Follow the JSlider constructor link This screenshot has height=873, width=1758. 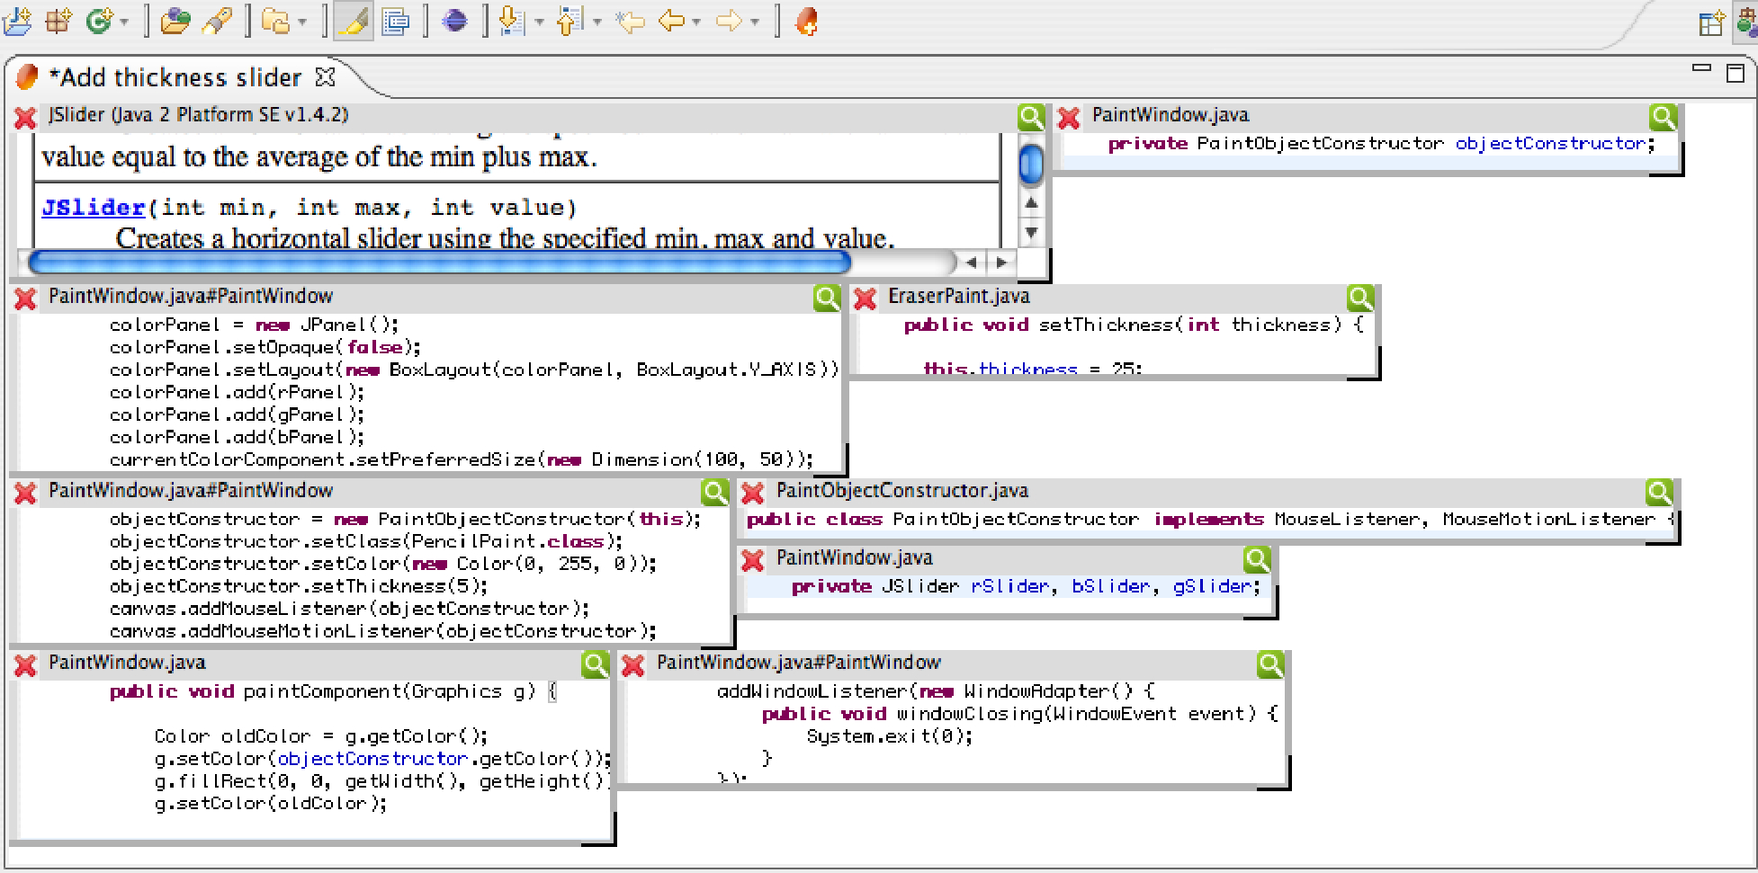(93, 208)
